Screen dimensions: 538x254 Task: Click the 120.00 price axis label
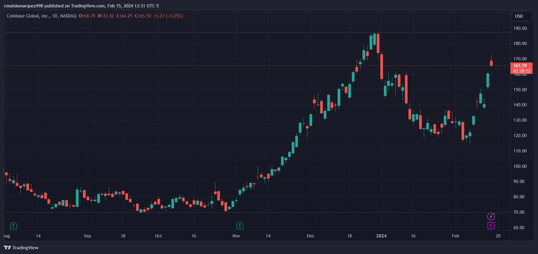[x=520, y=136]
